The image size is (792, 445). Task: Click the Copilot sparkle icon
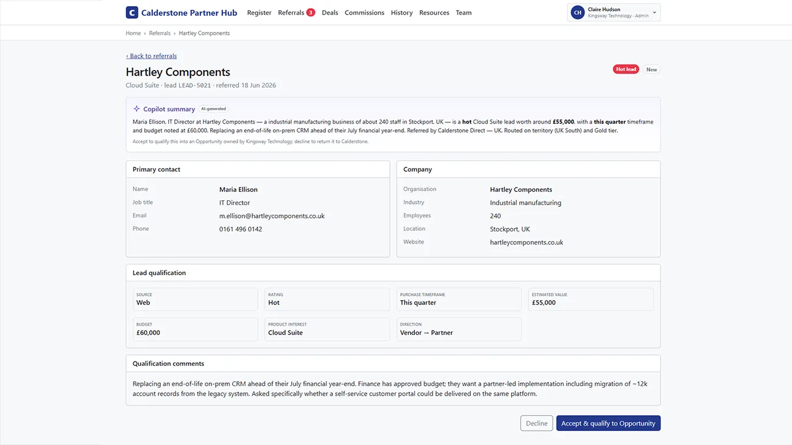[x=136, y=109]
